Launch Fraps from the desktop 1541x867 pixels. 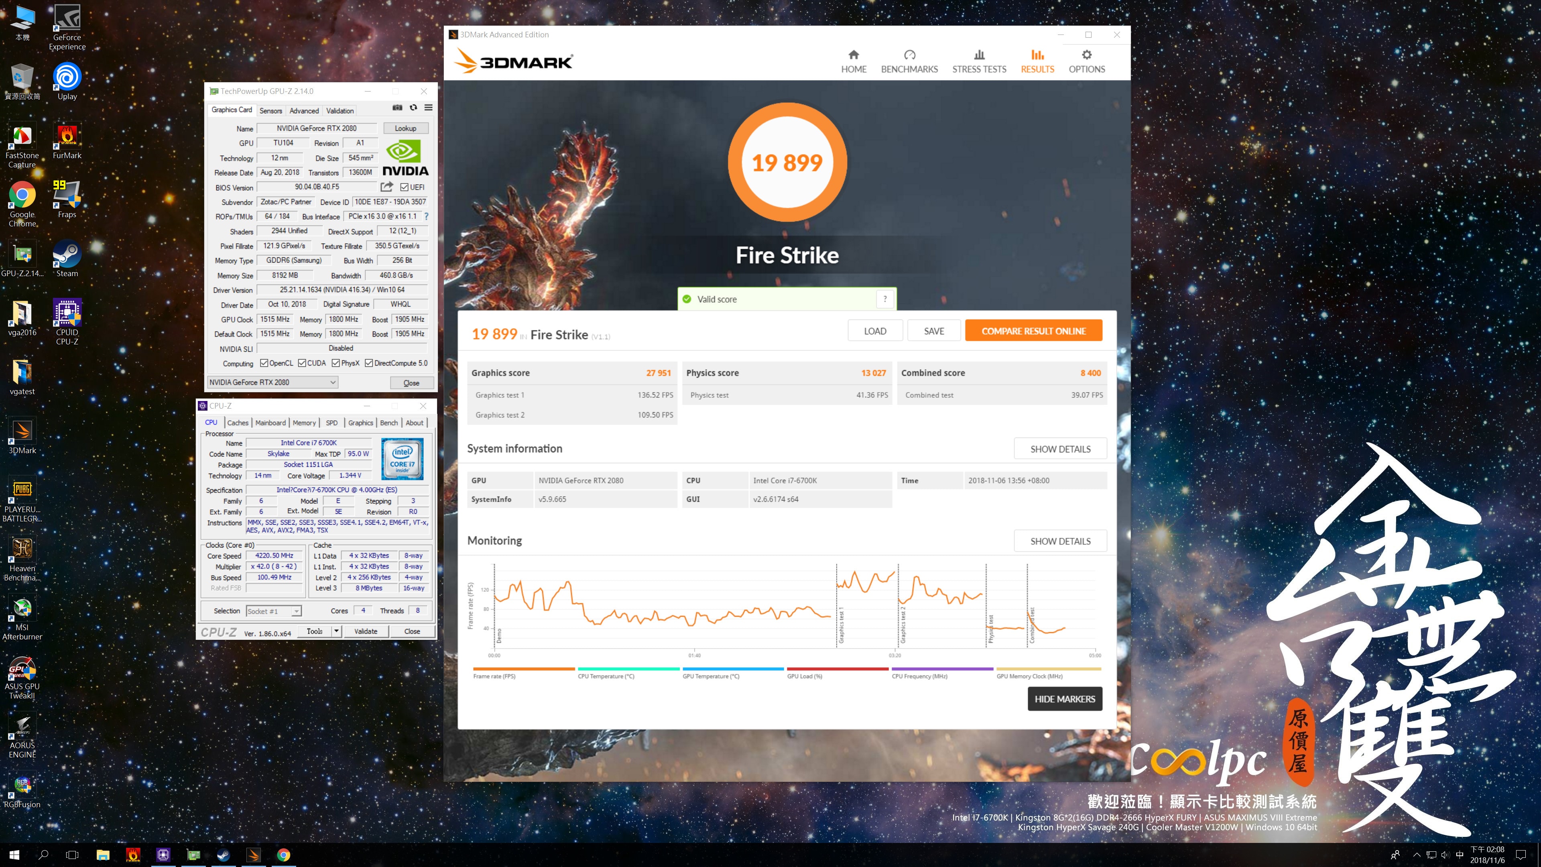pyautogui.click(x=67, y=200)
